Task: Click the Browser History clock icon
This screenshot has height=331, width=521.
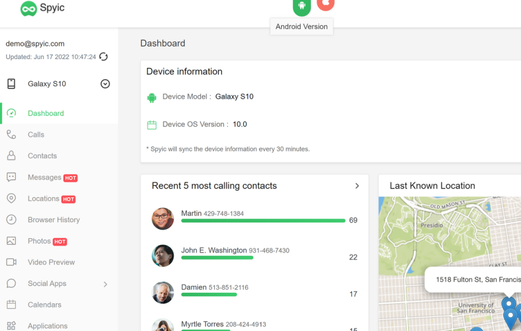Action: pos(12,220)
